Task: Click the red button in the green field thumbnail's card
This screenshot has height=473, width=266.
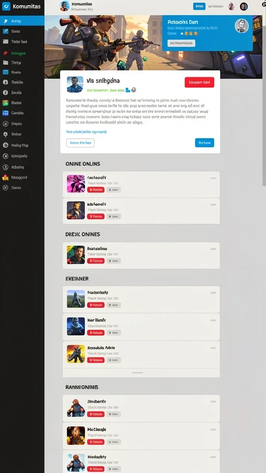Action: click(x=96, y=305)
